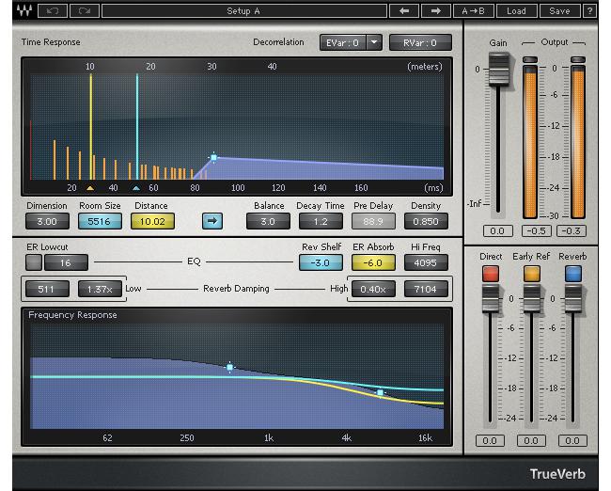Image resolution: width=611 pixels, height=491 pixels.
Task: Reset right output clip indicator
Action: [578, 59]
